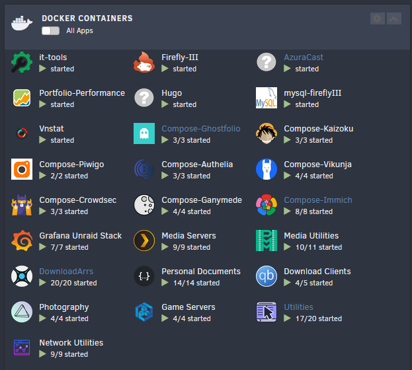
Task: Click the Compose-Vikunja llama icon
Action: (x=267, y=169)
